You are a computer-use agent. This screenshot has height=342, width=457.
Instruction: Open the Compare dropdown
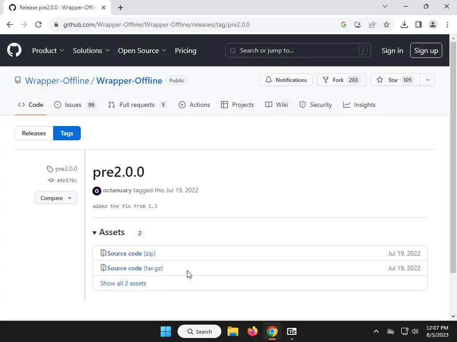pyautogui.click(x=56, y=198)
